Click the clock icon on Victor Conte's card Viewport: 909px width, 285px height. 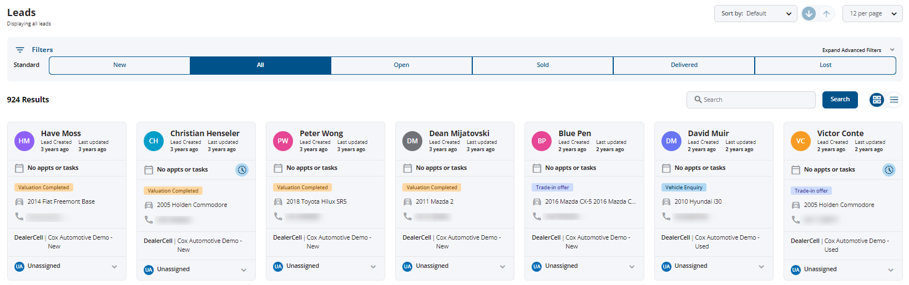(889, 170)
